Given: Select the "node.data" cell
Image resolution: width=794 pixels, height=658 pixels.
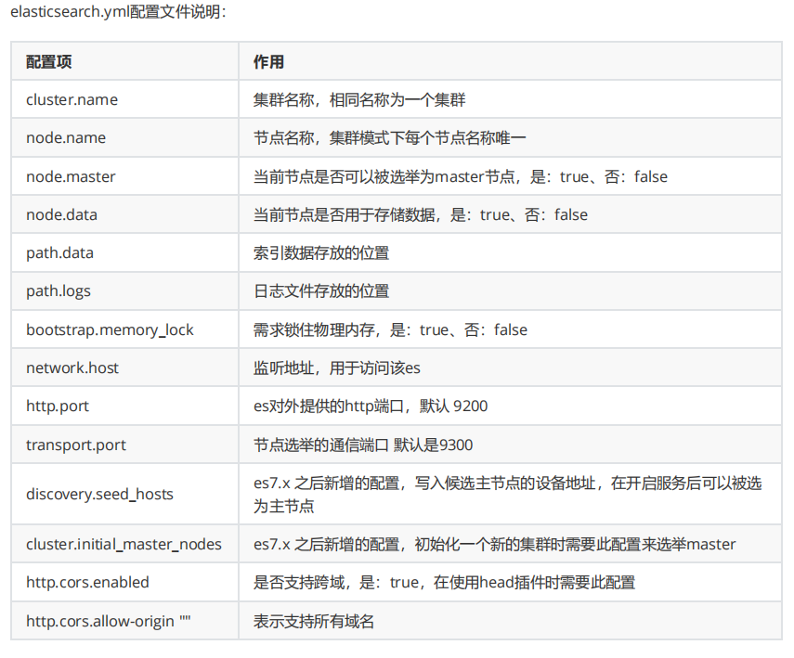Looking at the screenshot, I should pyautogui.click(x=124, y=214).
